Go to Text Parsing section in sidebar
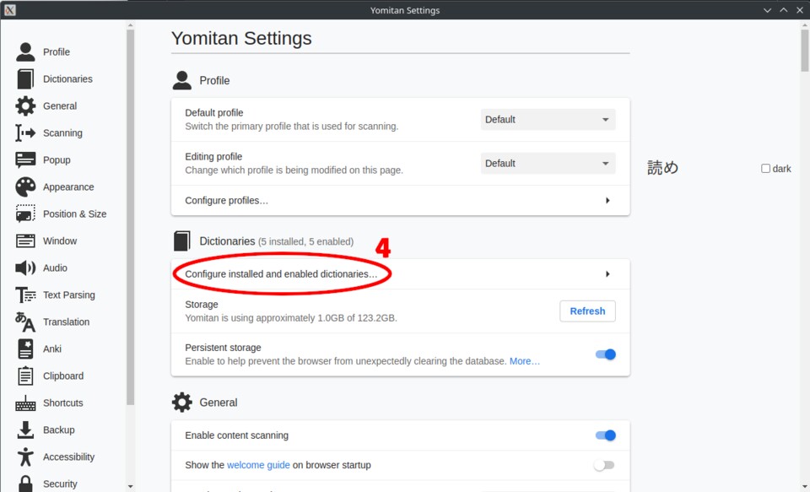Image resolution: width=810 pixels, height=492 pixels. pos(68,295)
